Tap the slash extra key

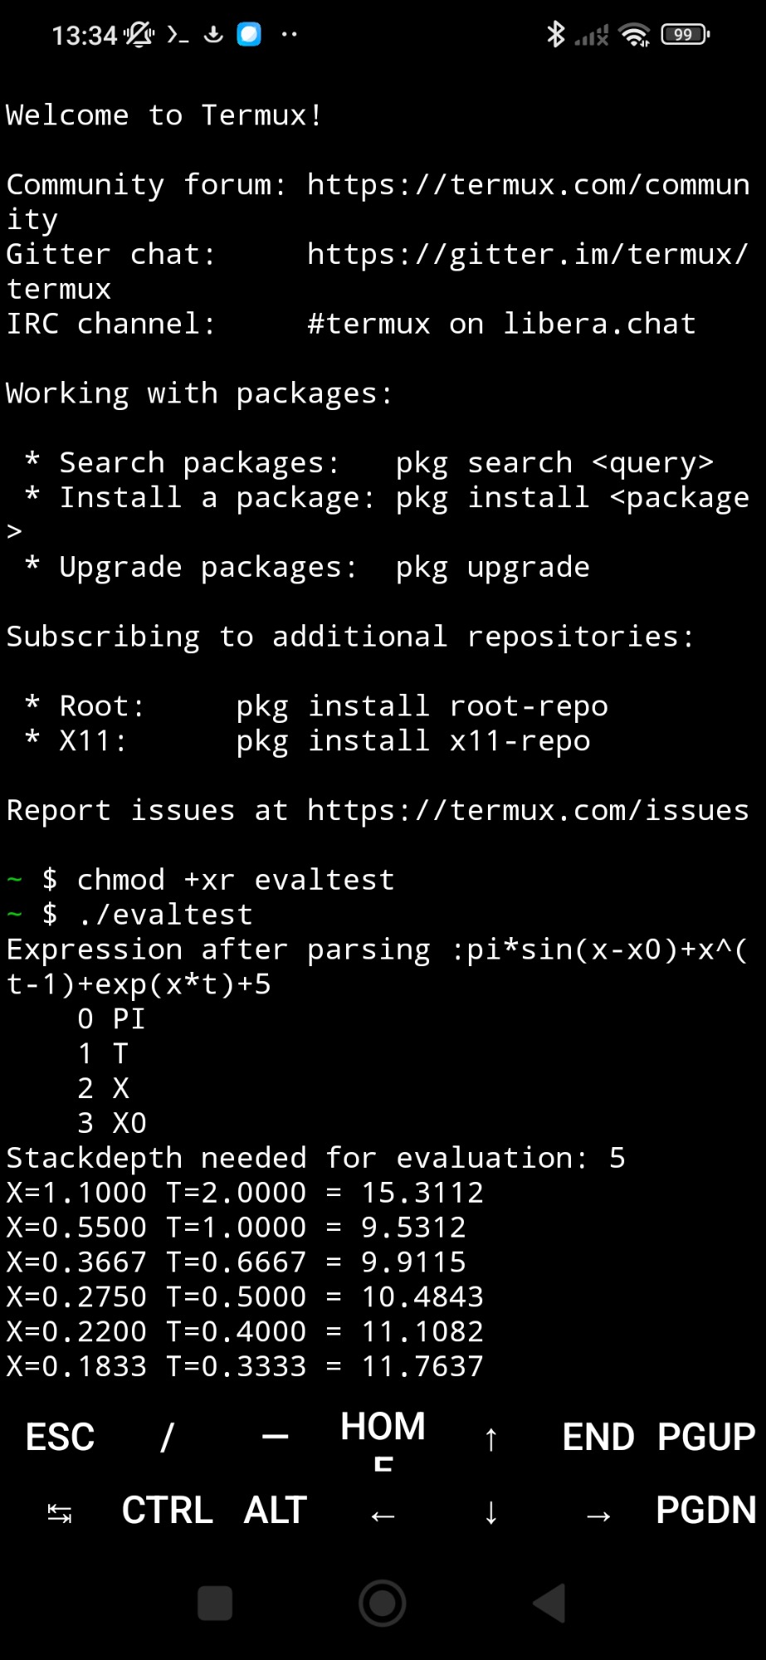point(167,1437)
